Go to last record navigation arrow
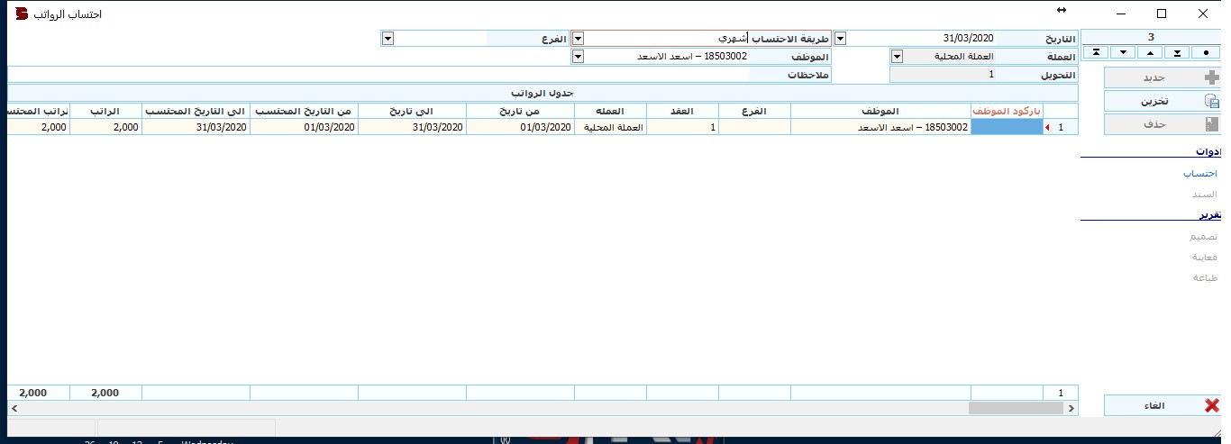 pos(1179,53)
